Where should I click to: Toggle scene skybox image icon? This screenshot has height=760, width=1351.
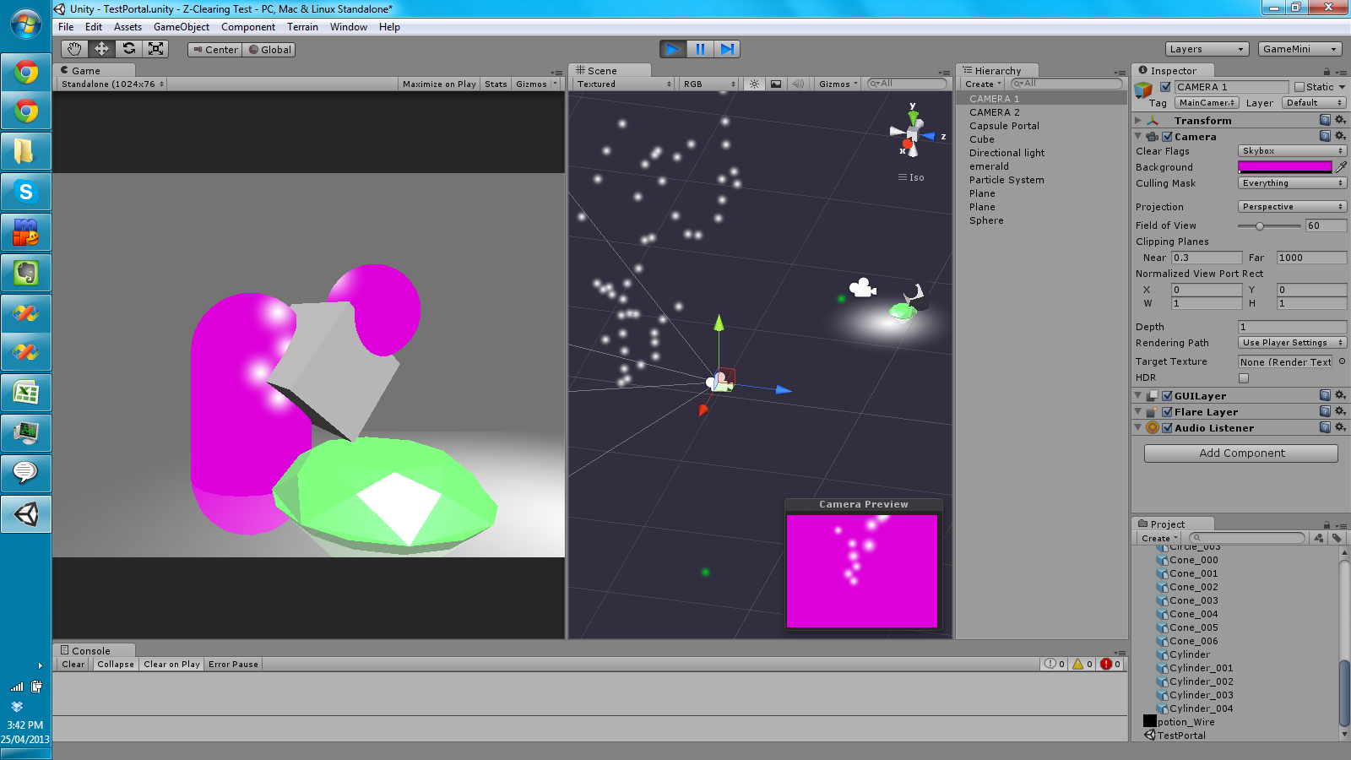tap(775, 84)
